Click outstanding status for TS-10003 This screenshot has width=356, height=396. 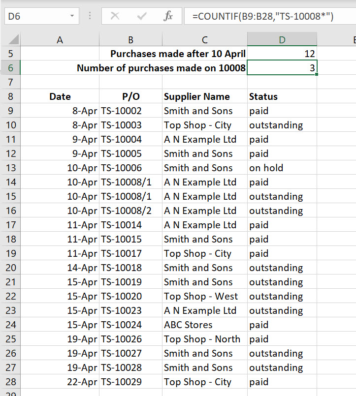point(282,125)
